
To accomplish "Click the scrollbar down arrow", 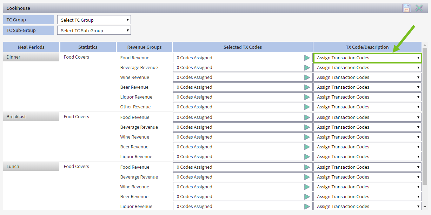I will [x=425, y=207].
